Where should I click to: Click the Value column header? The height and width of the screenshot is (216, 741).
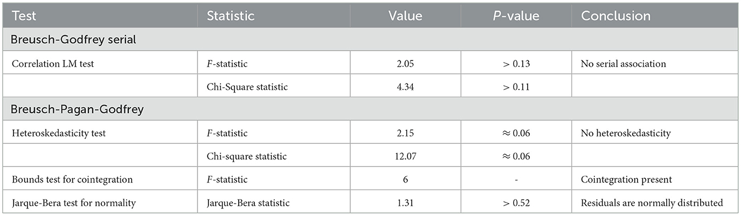coord(405,16)
